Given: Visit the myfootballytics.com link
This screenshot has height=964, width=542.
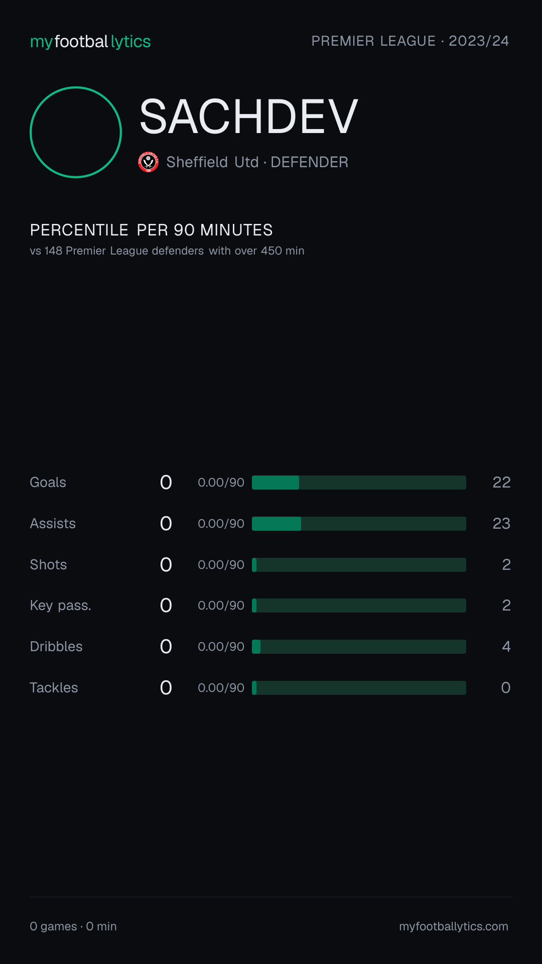Looking at the screenshot, I should [x=454, y=926].
